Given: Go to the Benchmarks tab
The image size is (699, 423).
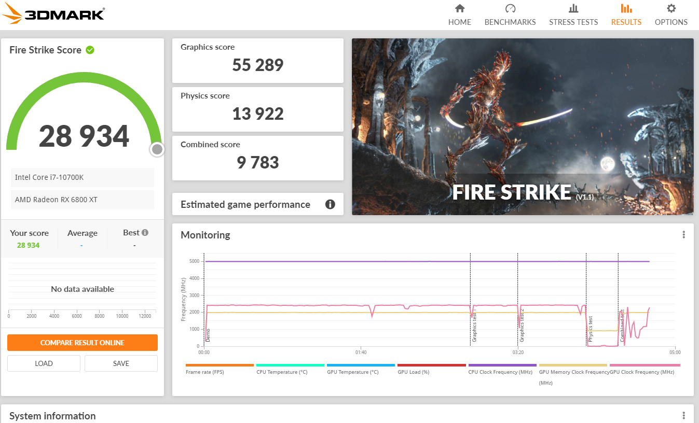Looking at the screenshot, I should (510, 15).
